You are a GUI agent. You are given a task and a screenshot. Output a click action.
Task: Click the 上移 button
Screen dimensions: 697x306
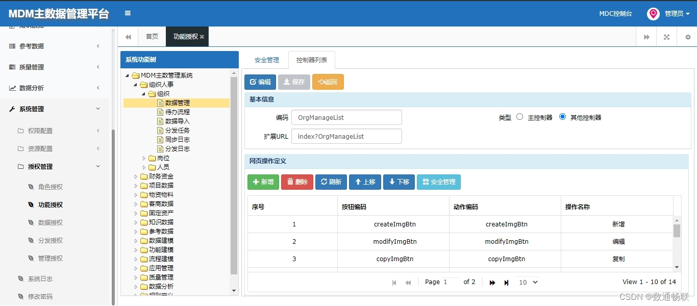[365, 182]
